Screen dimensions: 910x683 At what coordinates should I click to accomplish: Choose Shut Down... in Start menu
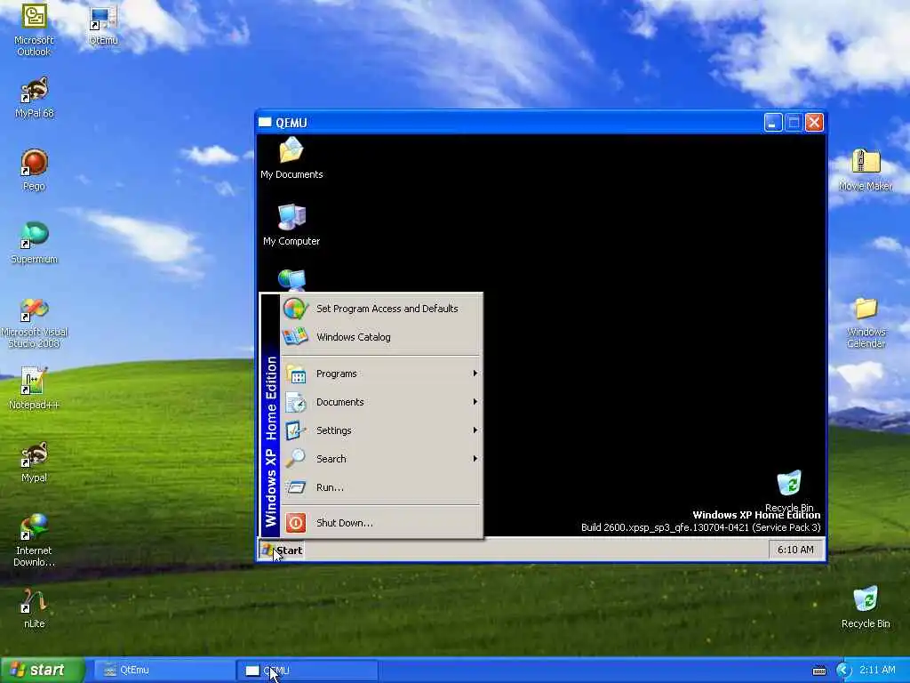point(381,523)
